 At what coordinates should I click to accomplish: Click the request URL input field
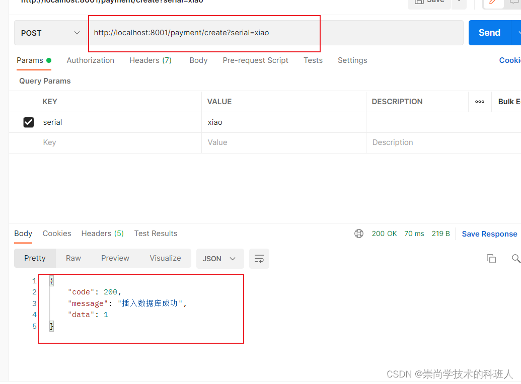[275, 33]
